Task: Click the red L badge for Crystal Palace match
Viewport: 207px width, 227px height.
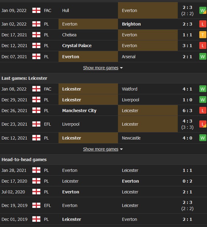Action: [x=203, y=46]
